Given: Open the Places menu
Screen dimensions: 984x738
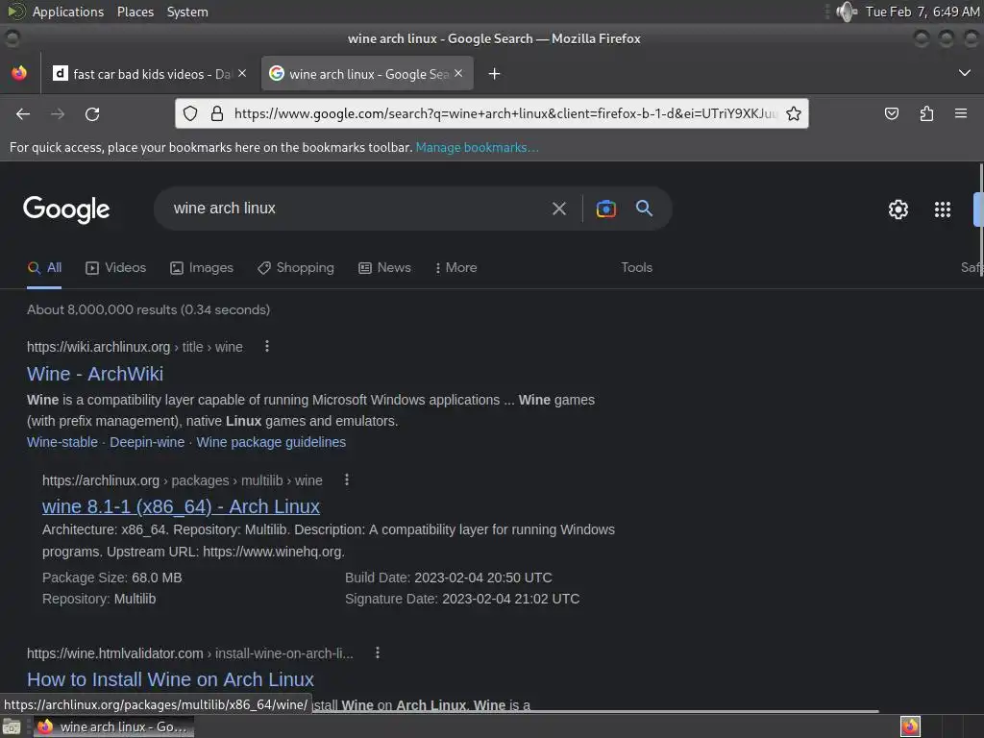Looking at the screenshot, I should pyautogui.click(x=135, y=12).
